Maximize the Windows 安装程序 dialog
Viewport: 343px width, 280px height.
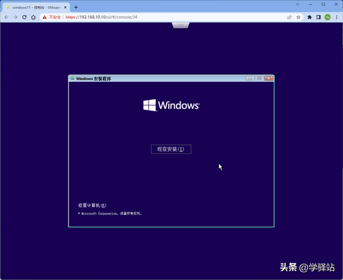click(x=259, y=78)
